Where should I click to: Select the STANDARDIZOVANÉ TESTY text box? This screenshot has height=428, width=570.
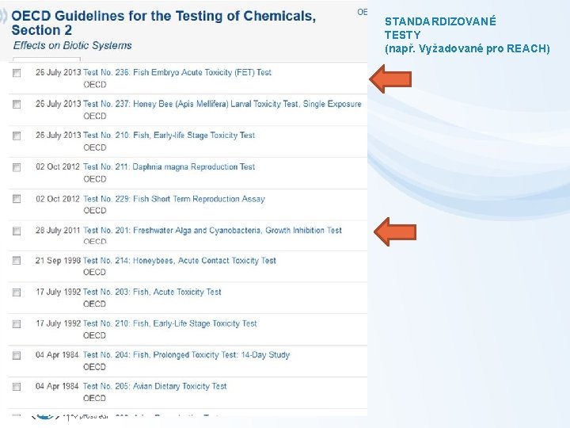(x=467, y=36)
